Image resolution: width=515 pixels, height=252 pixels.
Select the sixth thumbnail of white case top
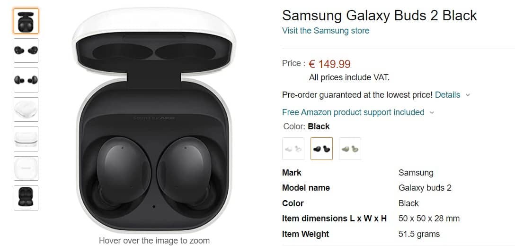pyautogui.click(x=26, y=168)
